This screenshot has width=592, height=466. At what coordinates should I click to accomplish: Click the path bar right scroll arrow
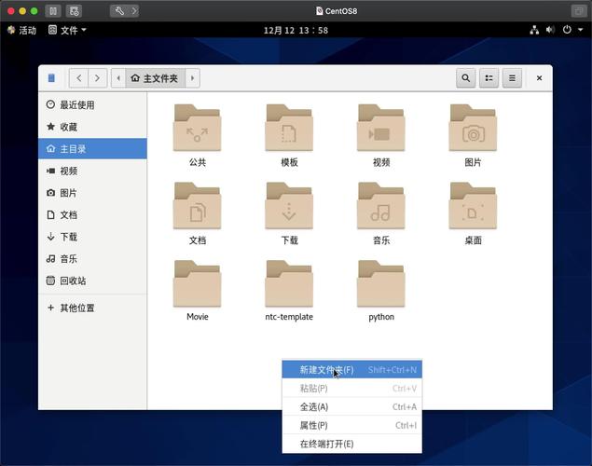193,78
